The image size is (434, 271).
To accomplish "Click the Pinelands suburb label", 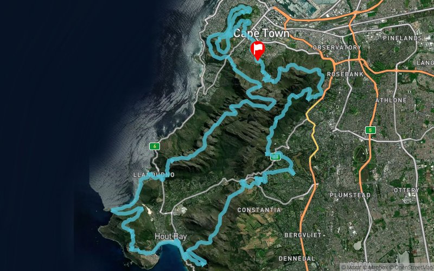I will 403,38.
